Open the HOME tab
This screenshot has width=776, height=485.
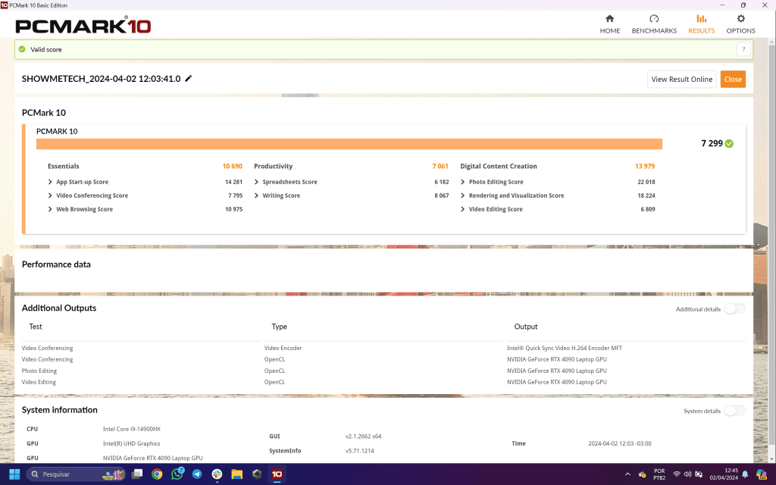(610, 24)
